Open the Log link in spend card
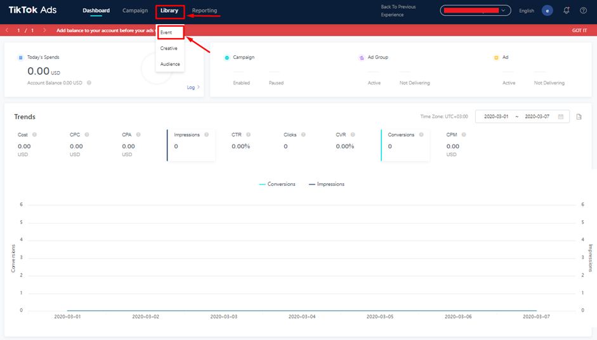This screenshot has width=597, height=340. [193, 88]
